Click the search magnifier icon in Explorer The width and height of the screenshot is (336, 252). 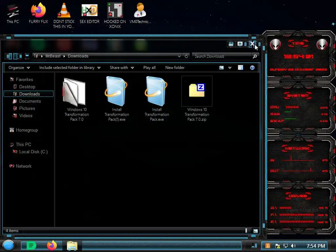point(255,56)
